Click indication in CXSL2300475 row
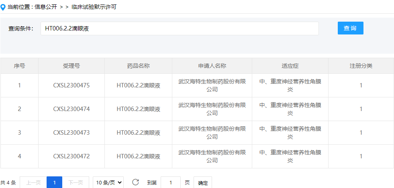Image resolution: width=394 pixels, height=188 pixels. (290, 85)
